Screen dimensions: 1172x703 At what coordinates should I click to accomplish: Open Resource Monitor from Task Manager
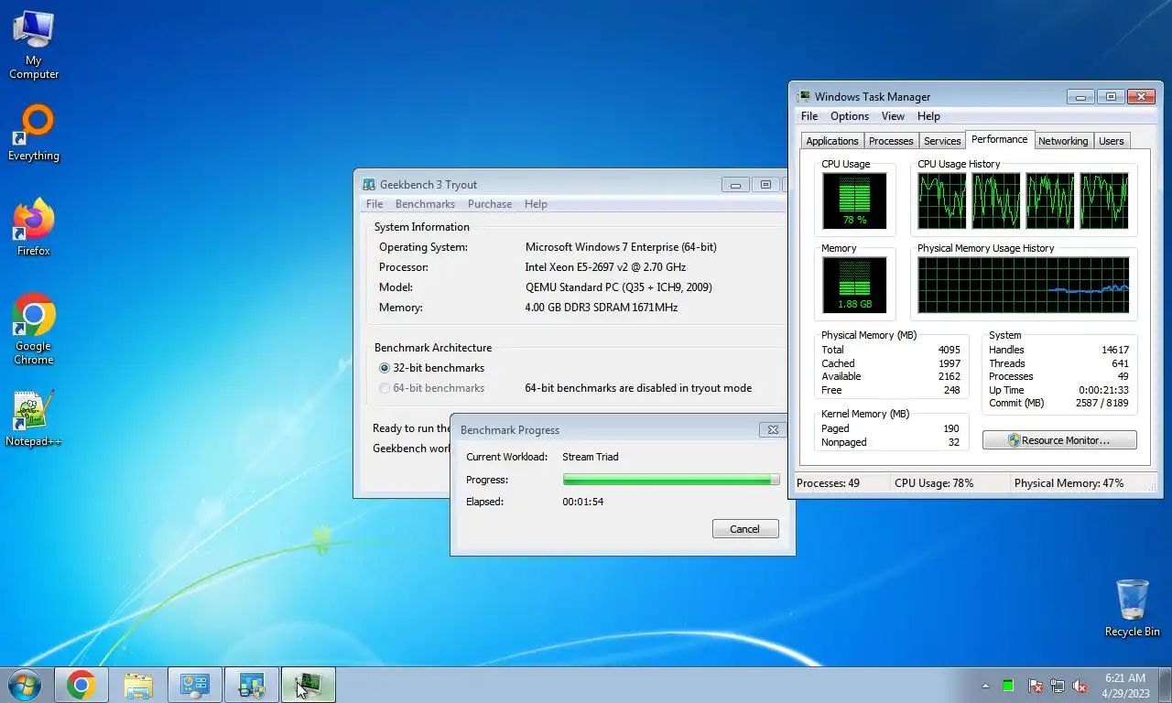pyautogui.click(x=1059, y=440)
